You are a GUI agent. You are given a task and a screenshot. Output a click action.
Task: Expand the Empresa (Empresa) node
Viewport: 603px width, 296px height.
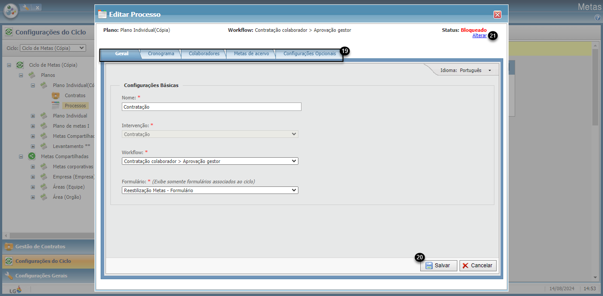(x=33, y=177)
